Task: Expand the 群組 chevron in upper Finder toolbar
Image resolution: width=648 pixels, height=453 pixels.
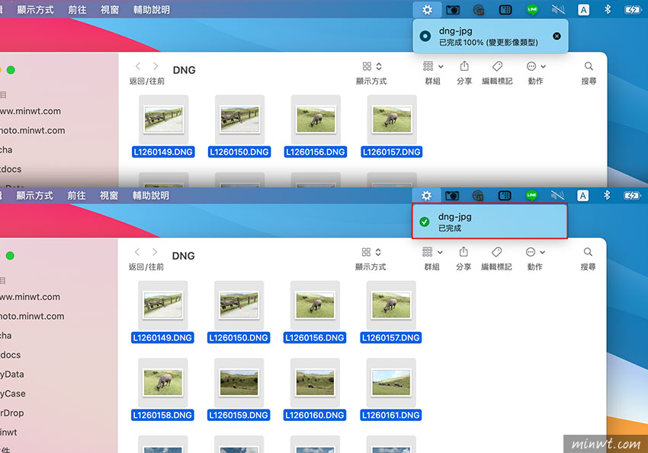Action: coord(441,66)
